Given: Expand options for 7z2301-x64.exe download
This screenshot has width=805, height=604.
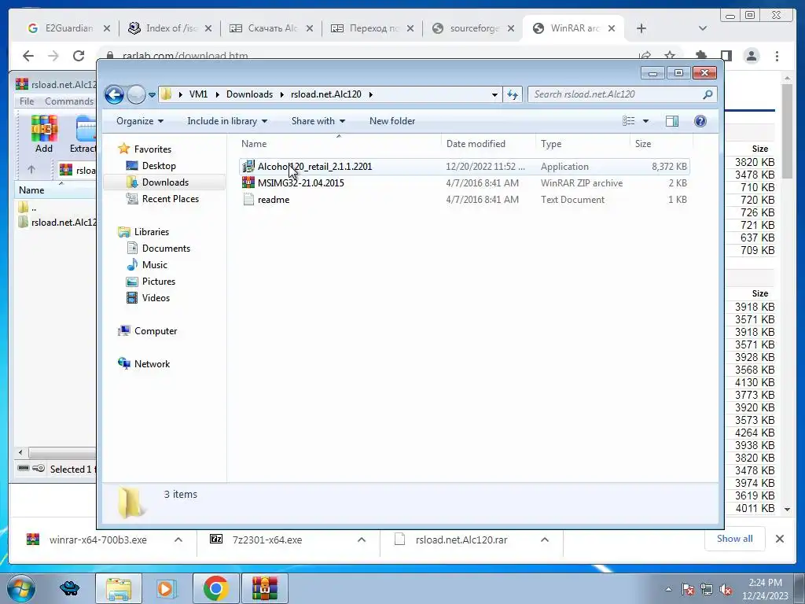Looking at the screenshot, I should (x=362, y=540).
